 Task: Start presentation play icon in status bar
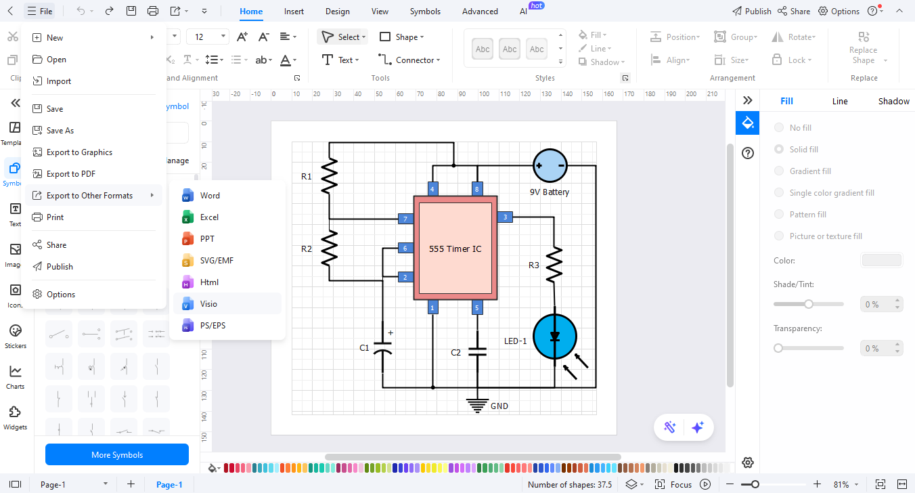coord(705,484)
